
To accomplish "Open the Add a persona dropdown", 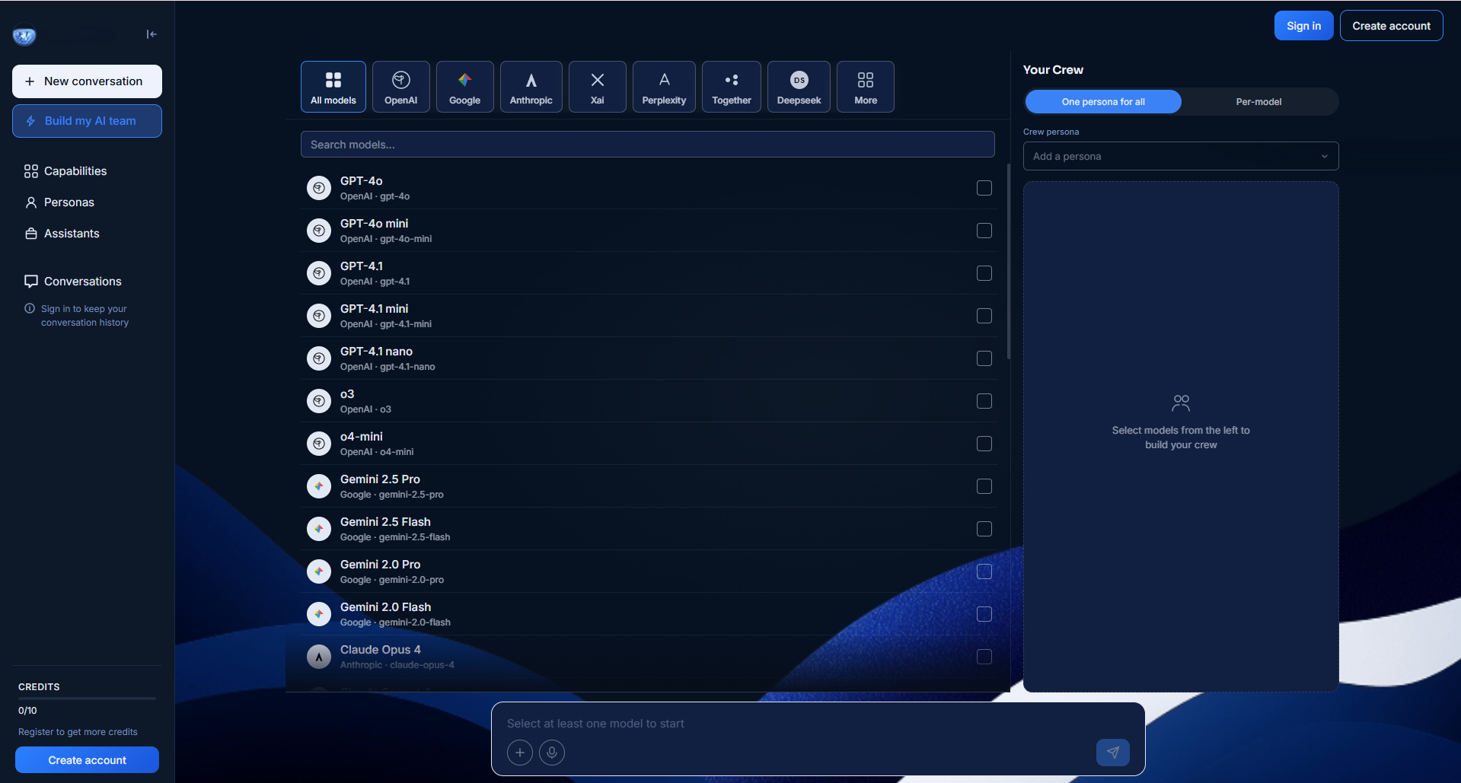I will pyautogui.click(x=1181, y=156).
